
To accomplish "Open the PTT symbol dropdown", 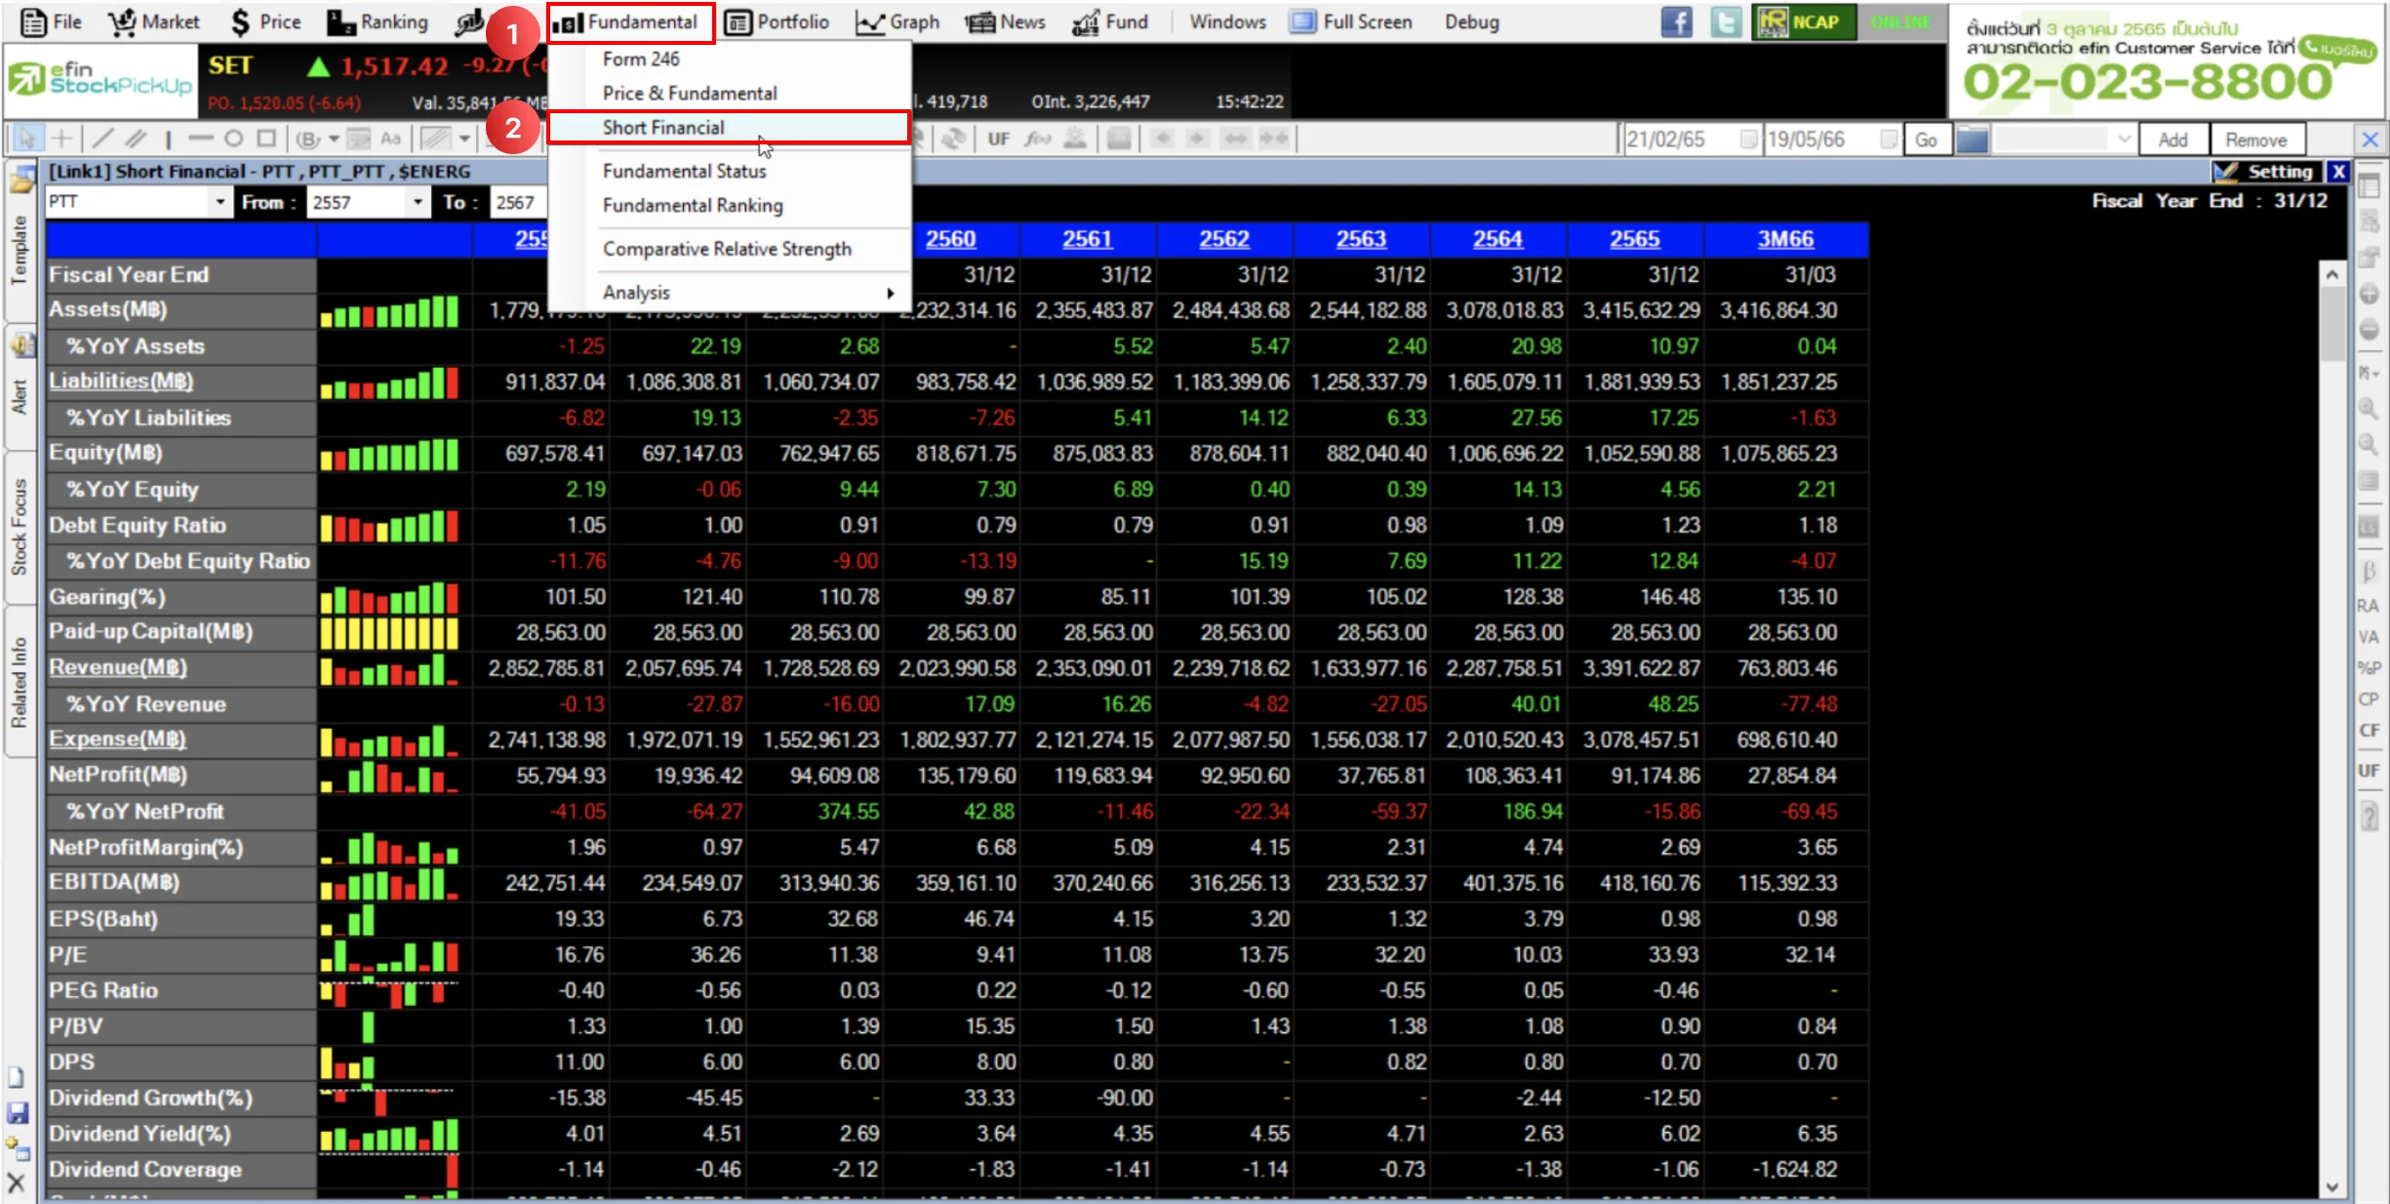I will pyautogui.click(x=219, y=202).
